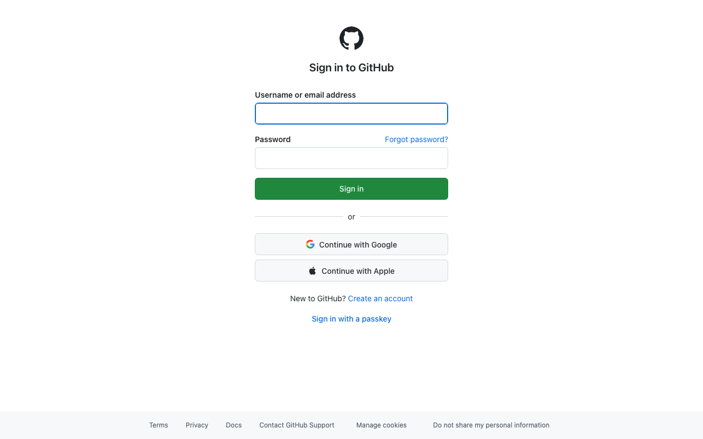Click the Sign in to GitHub heading
Screen dimensions: 703x439
point(351,67)
